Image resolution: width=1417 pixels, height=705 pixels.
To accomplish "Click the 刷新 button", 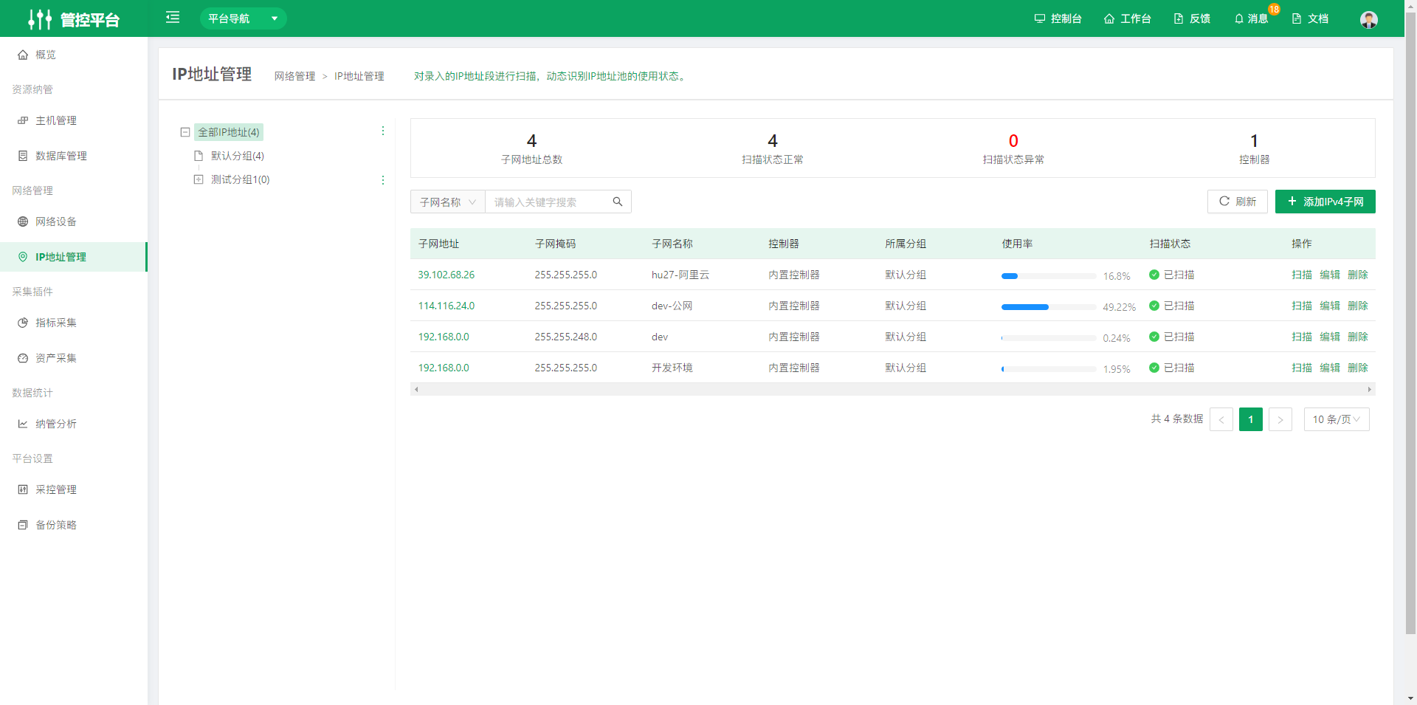I will (1238, 202).
